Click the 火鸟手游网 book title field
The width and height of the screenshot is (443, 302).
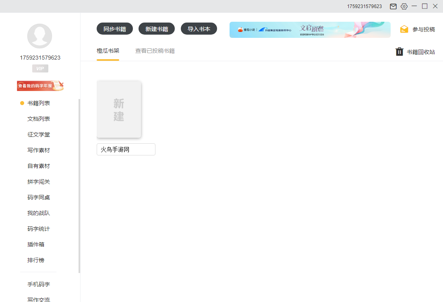(126, 149)
